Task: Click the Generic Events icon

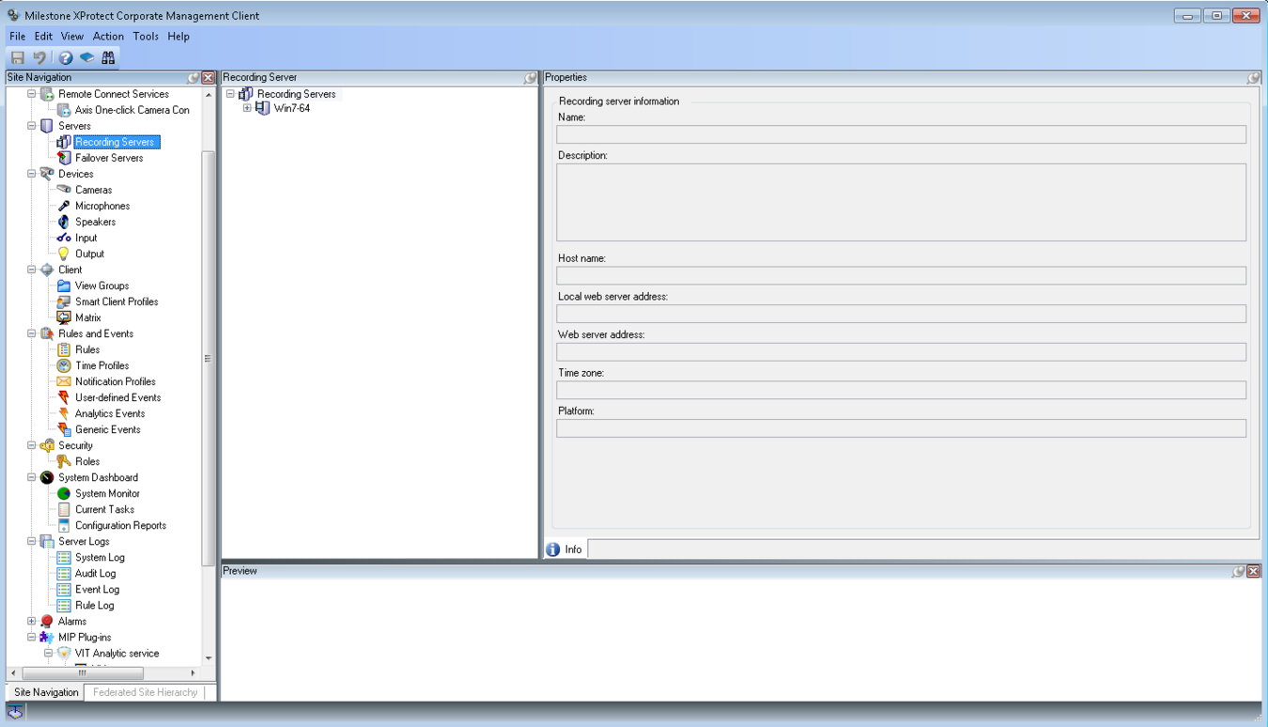Action: [x=64, y=429]
